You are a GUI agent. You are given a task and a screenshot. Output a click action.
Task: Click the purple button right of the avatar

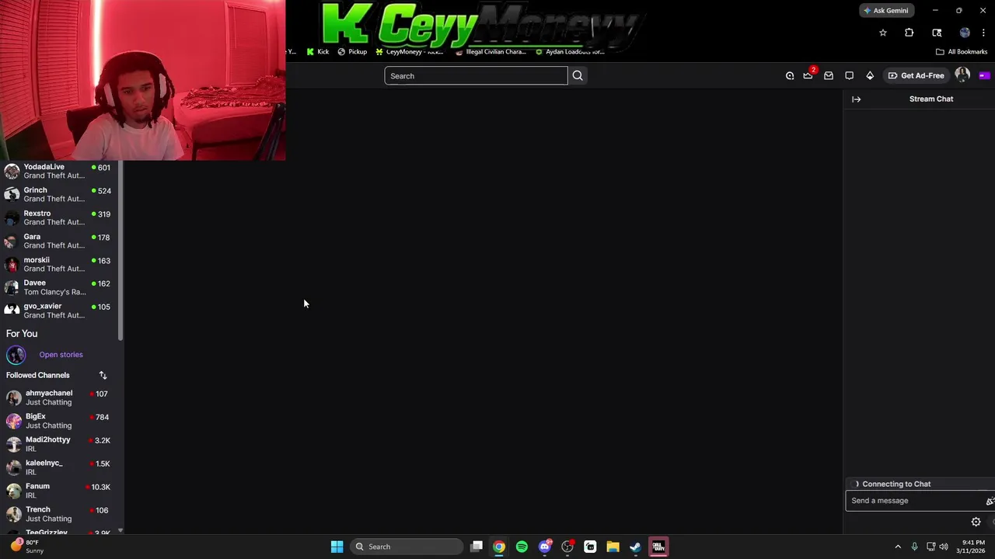(x=984, y=75)
